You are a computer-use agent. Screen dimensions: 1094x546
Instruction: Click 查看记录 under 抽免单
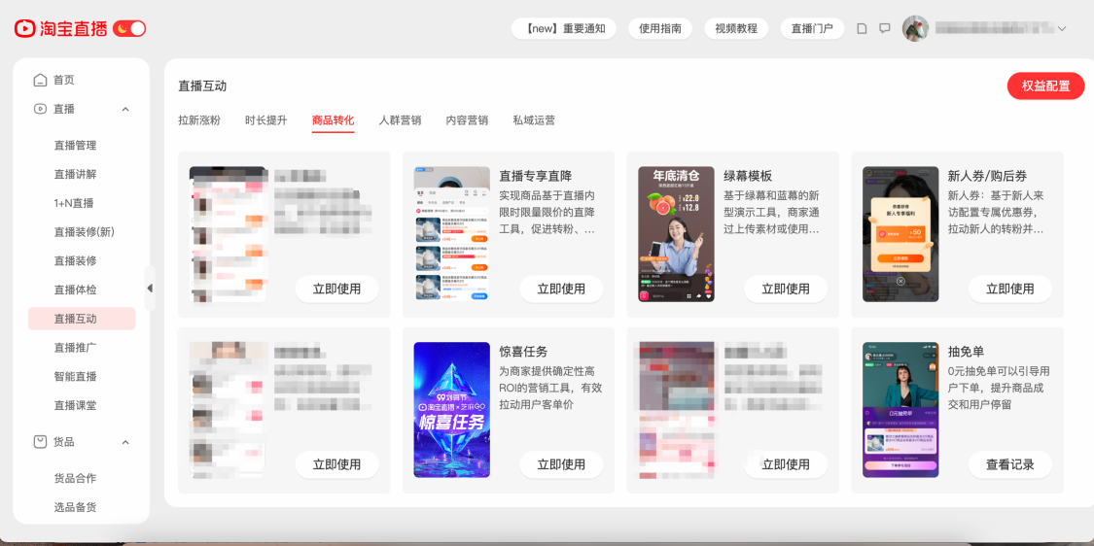pyautogui.click(x=1009, y=464)
